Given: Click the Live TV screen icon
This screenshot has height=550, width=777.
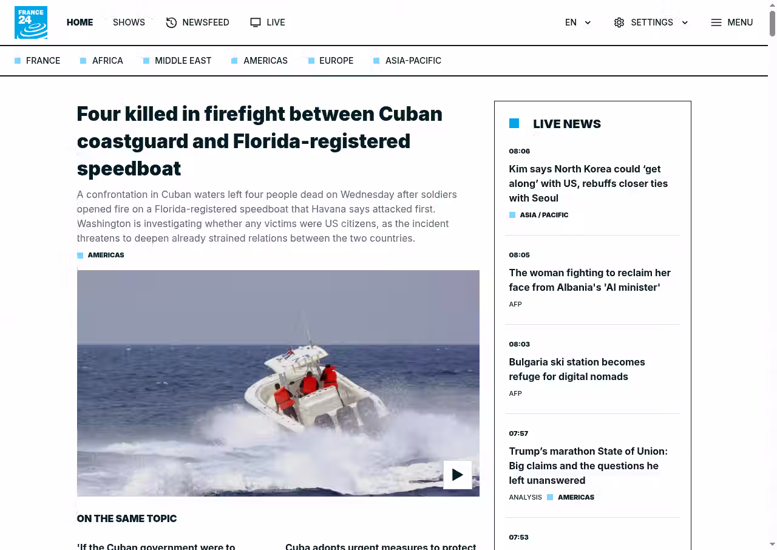Looking at the screenshot, I should 256,22.
